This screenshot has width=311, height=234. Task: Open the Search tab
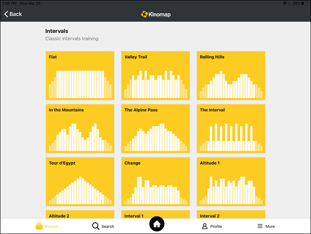[103, 226]
